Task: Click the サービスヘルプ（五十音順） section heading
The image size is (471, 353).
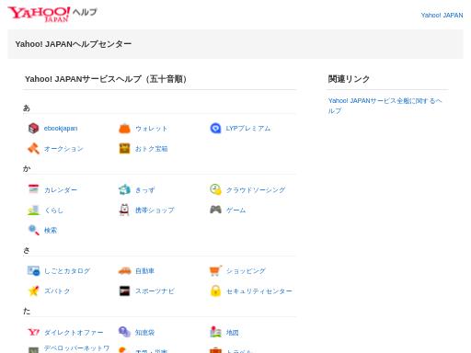Action: 106,79
